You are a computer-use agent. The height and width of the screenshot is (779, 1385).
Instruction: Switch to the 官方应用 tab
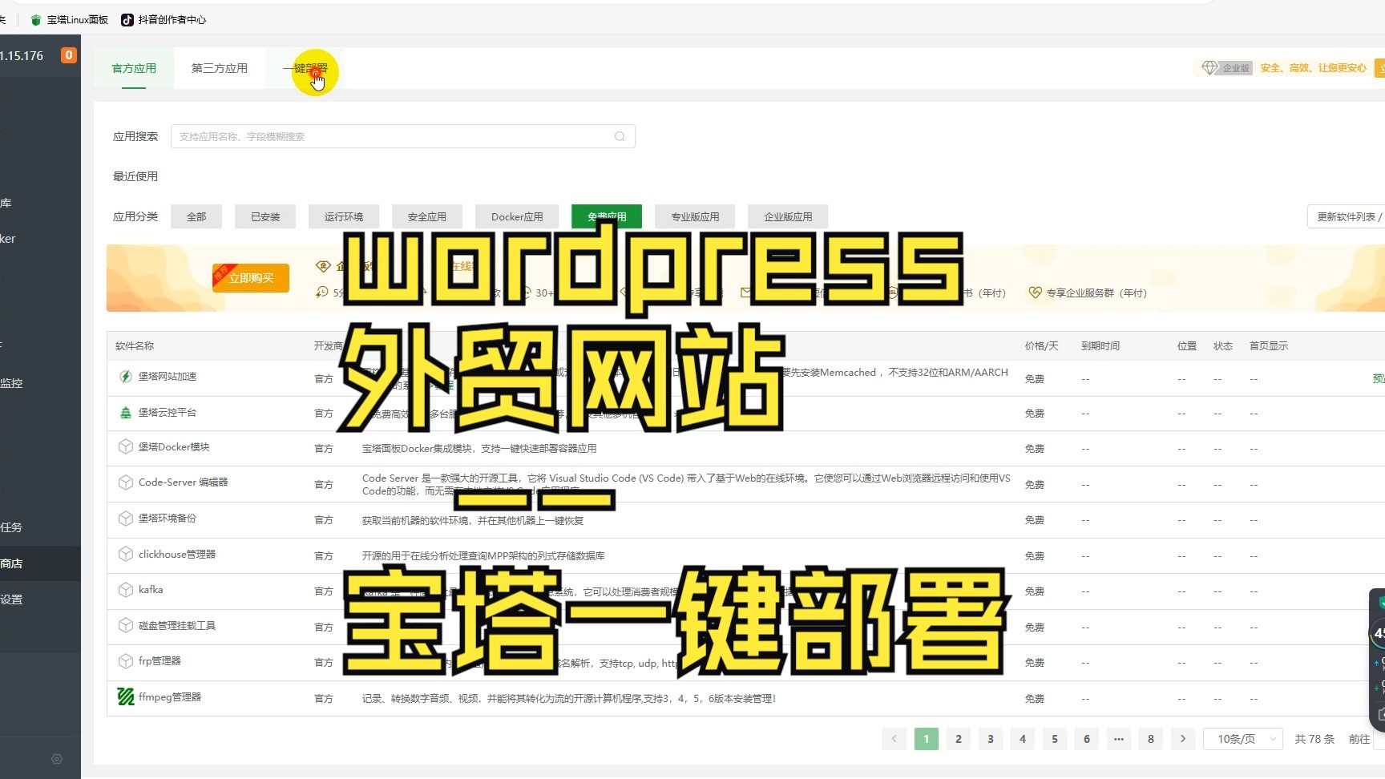134,68
